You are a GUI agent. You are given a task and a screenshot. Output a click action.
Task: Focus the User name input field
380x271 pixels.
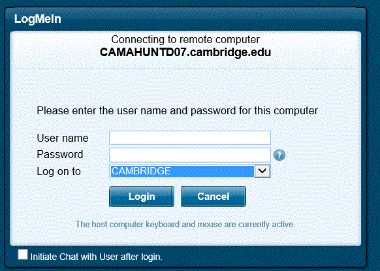190,138
